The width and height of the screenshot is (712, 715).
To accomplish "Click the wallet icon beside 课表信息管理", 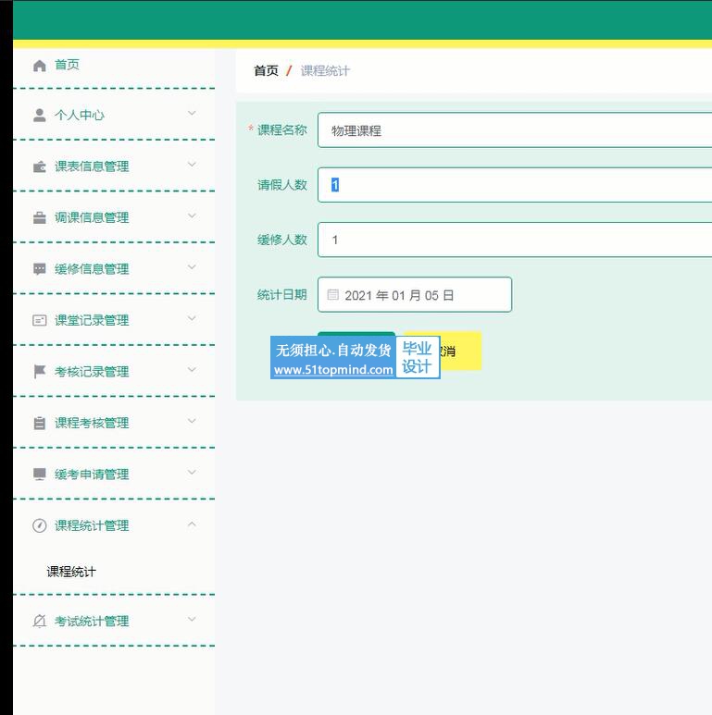I will pyautogui.click(x=39, y=167).
